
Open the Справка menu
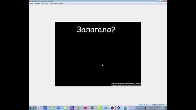[61, 3]
